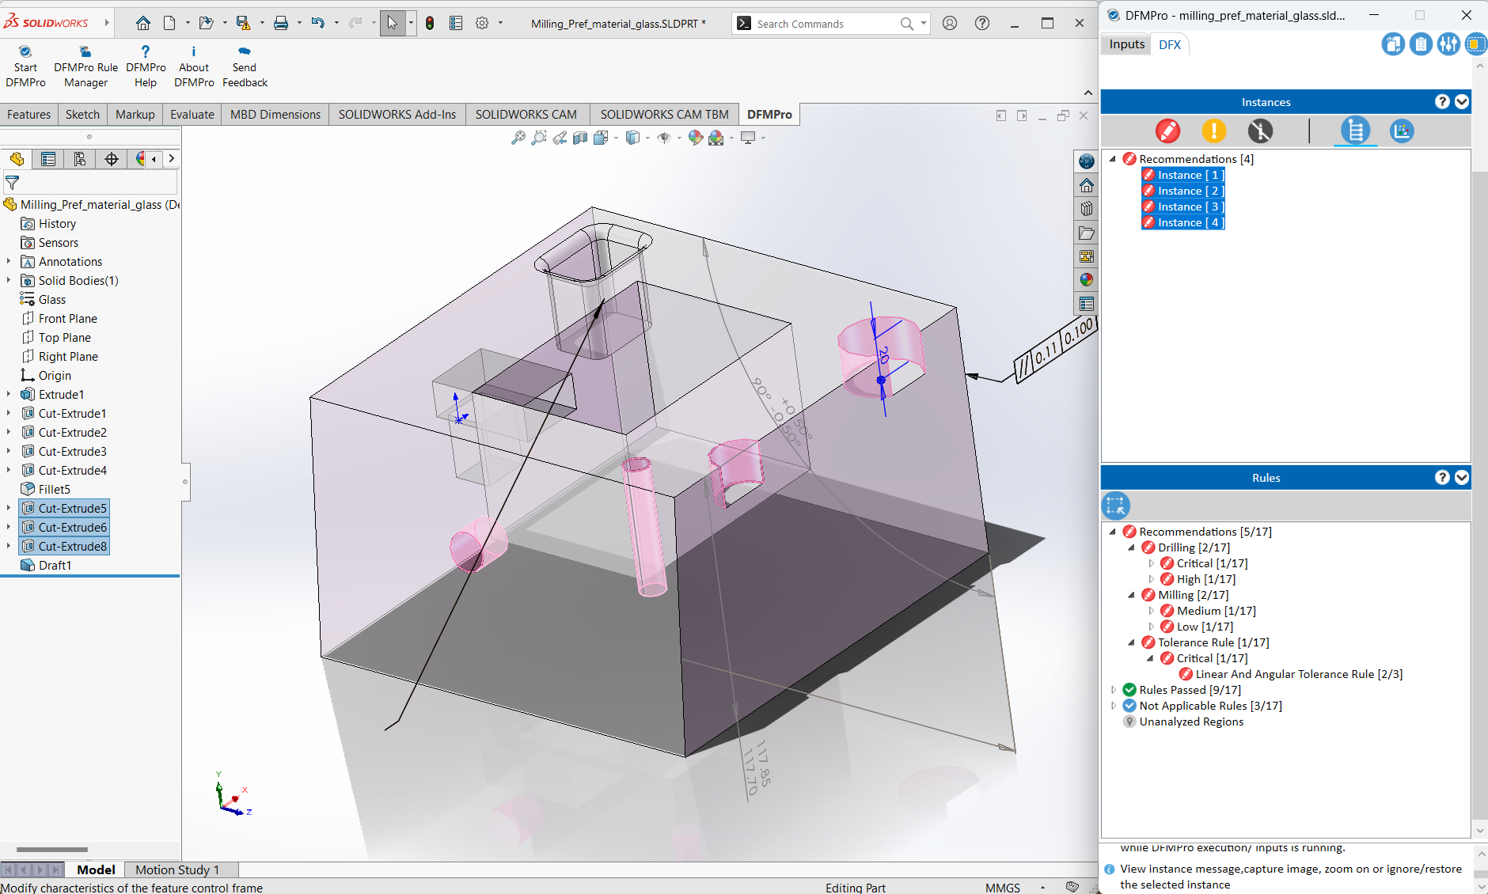Image resolution: width=1488 pixels, height=894 pixels.
Task: Click the Start DFMPro icon
Action: pyautogui.click(x=25, y=52)
